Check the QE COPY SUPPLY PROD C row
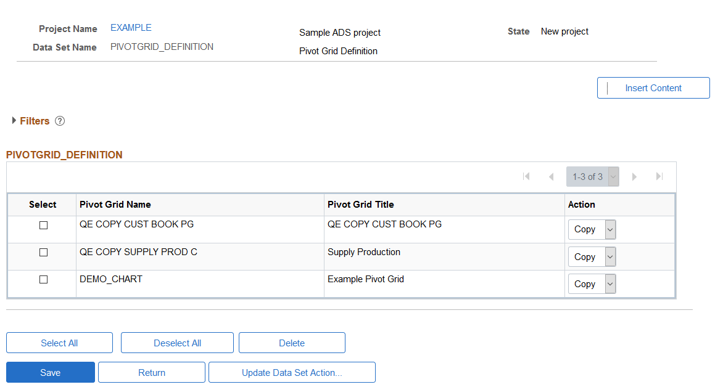The image size is (723, 387). point(43,253)
